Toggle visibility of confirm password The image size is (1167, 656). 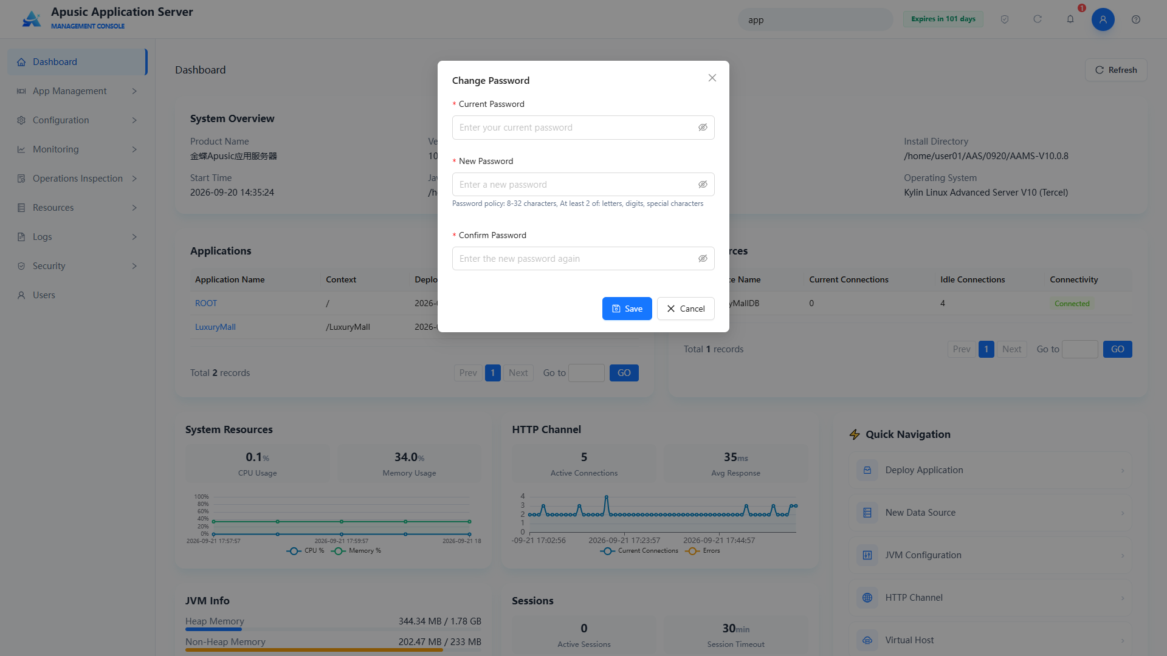(x=703, y=259)
